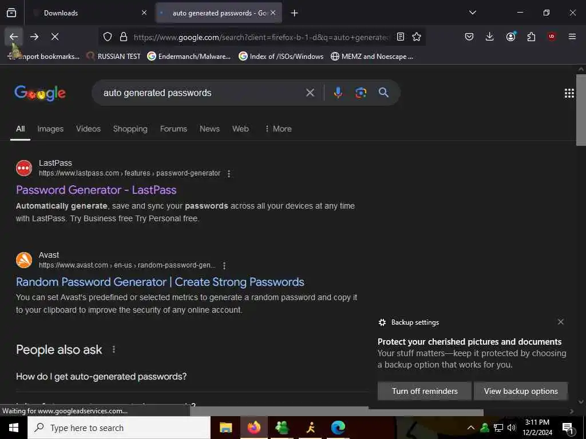The height and width of the screenshot is (439, 586).
Task: Open the Avast result options menu
Action: pyautogui.click(x=224, y=265)
